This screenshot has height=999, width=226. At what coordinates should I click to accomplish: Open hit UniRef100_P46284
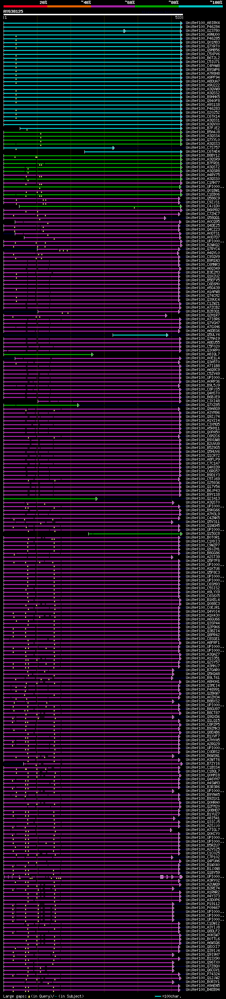click(x=202, y=27)
